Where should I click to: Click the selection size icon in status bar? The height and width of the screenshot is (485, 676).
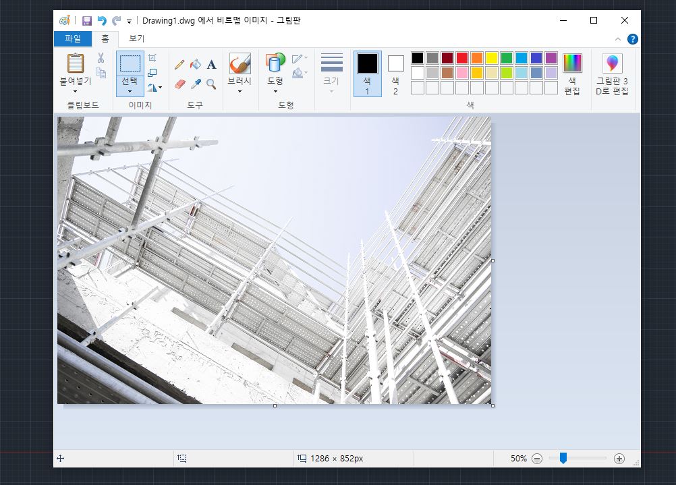pyautogui.click(x=182, y=458)
